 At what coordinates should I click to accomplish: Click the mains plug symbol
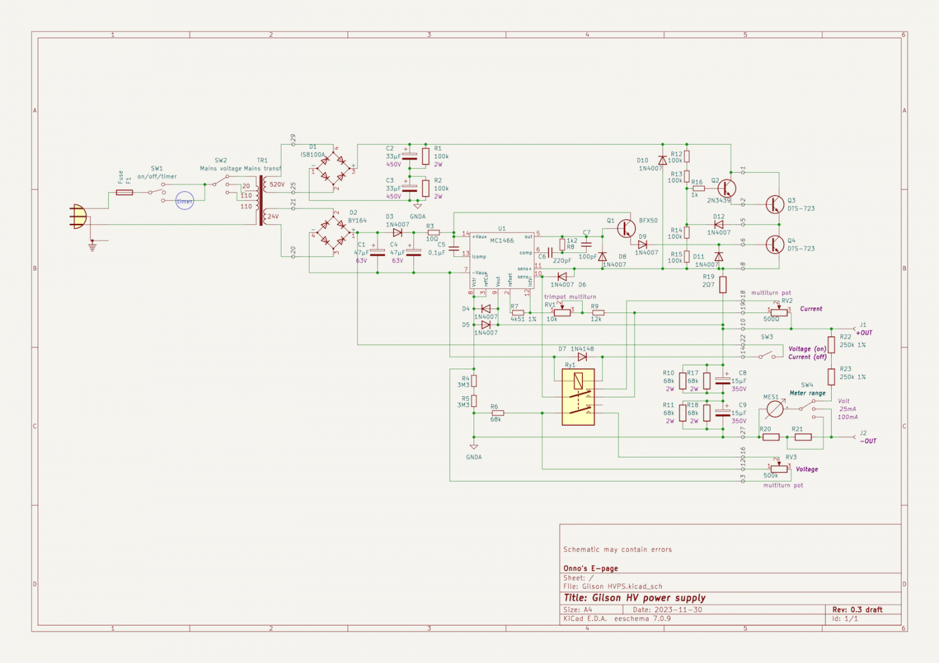point(79,217)
